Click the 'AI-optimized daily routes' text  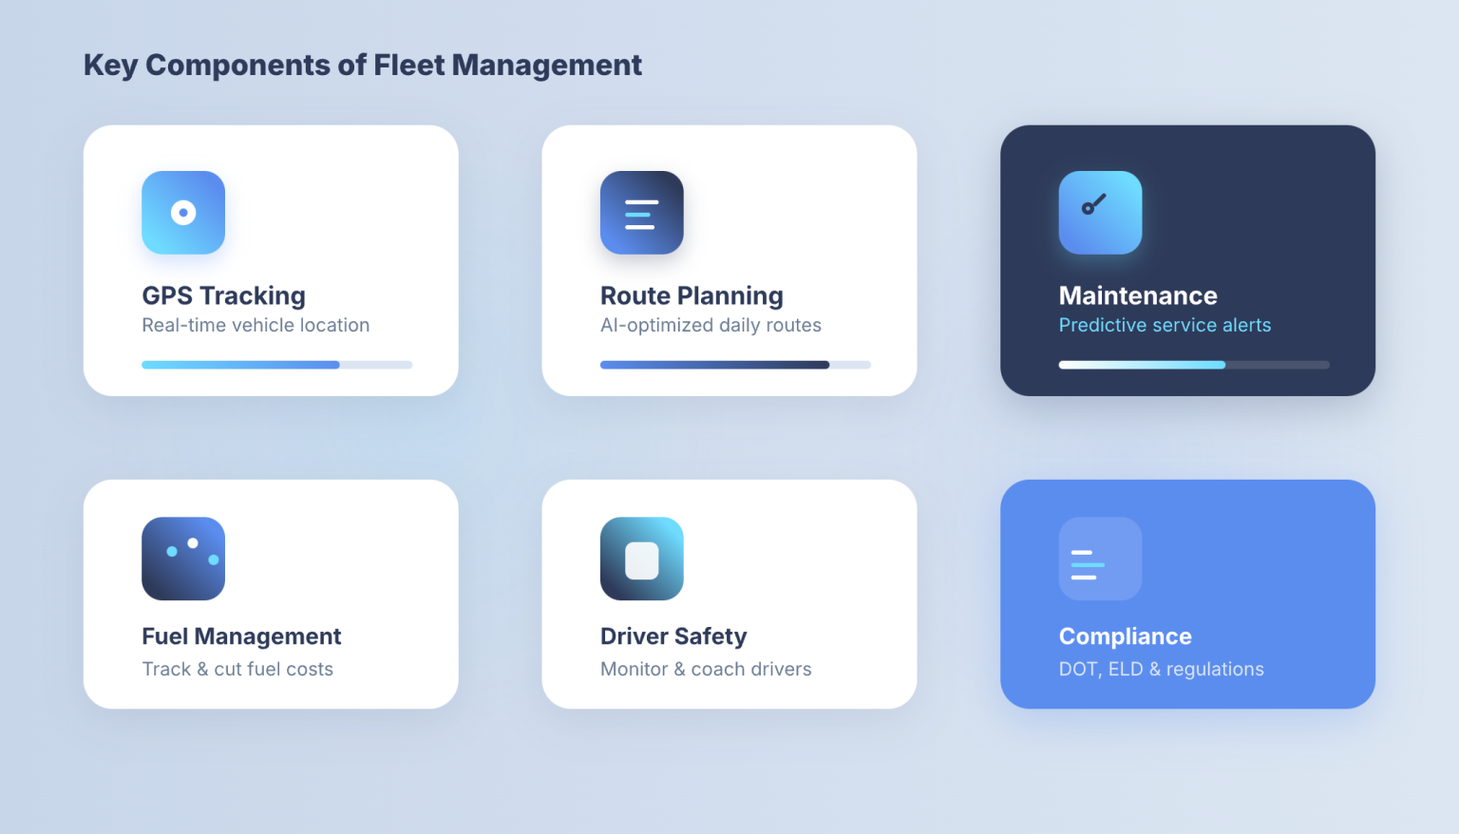[711, 325]
